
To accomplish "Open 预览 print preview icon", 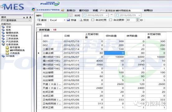I will tap(81, 20).
